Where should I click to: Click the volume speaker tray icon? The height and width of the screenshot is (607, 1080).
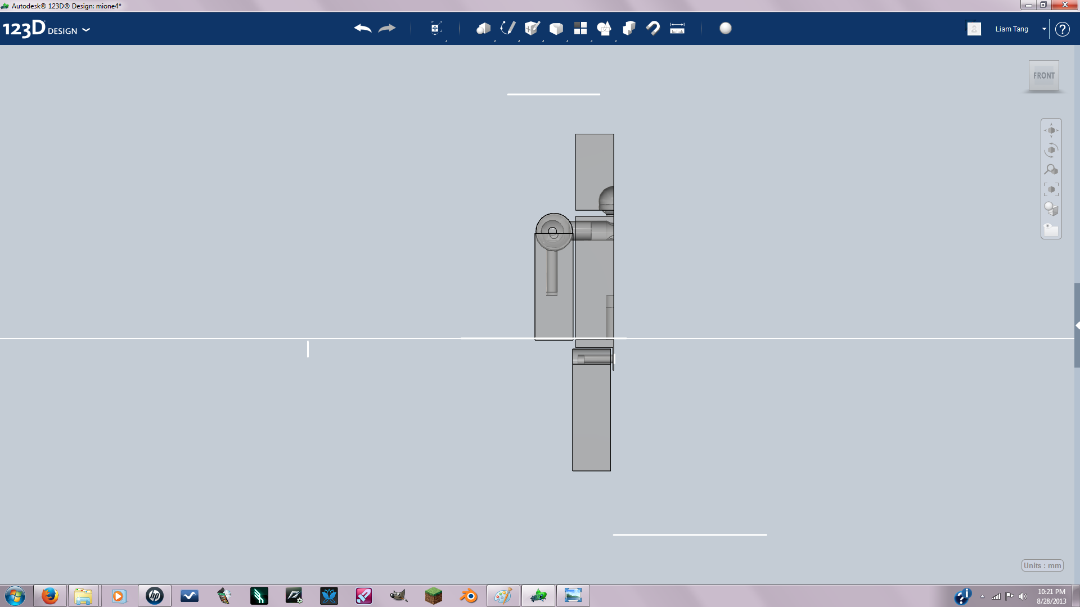point(1023,596)
